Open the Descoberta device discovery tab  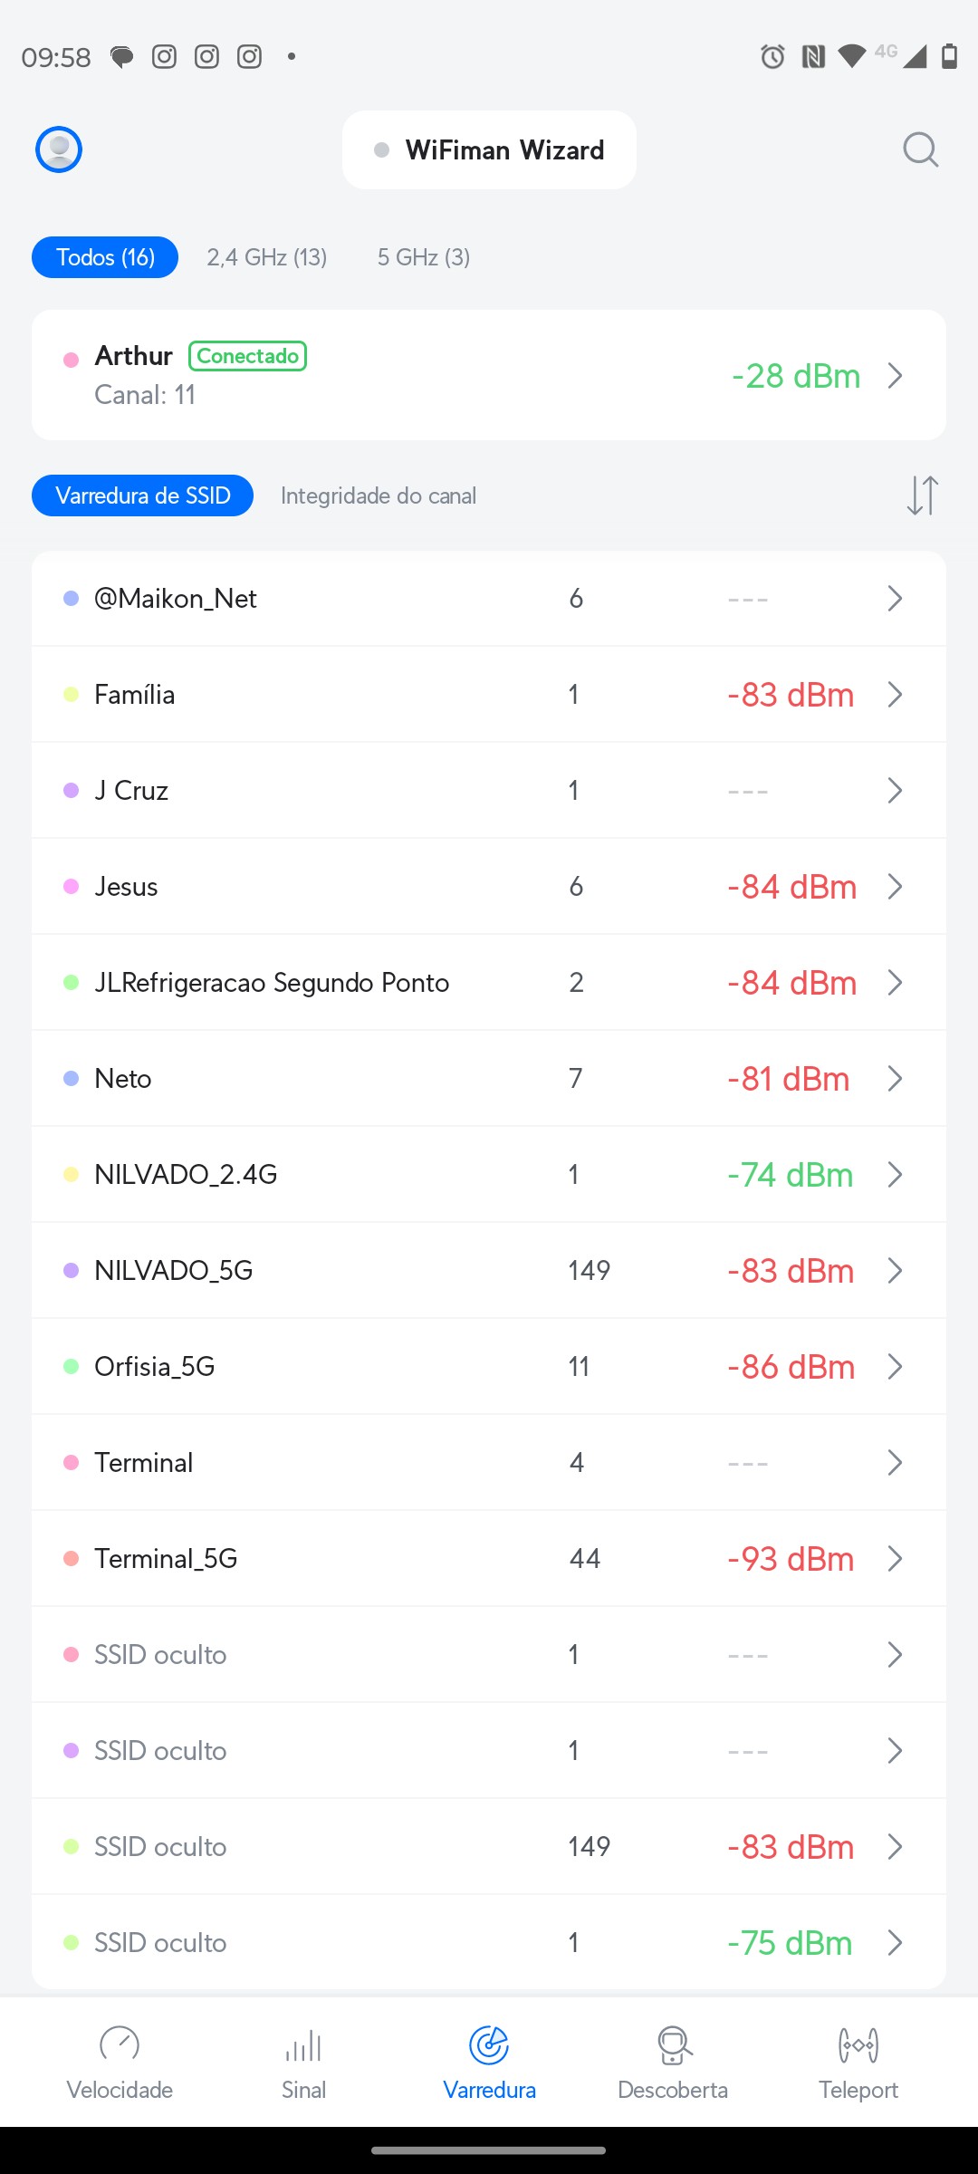click(673, 2063)
